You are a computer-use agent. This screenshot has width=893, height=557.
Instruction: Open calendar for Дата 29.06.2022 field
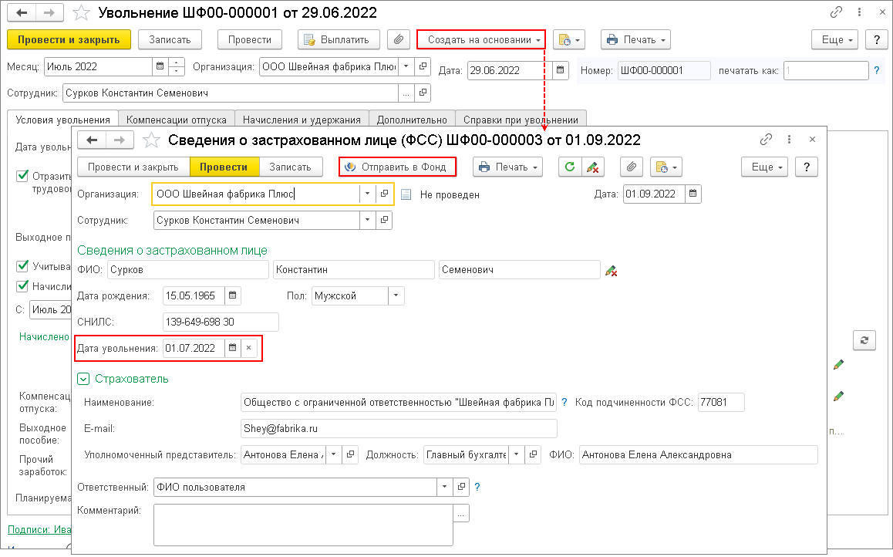pyautogui.click(x=561, y=70)
